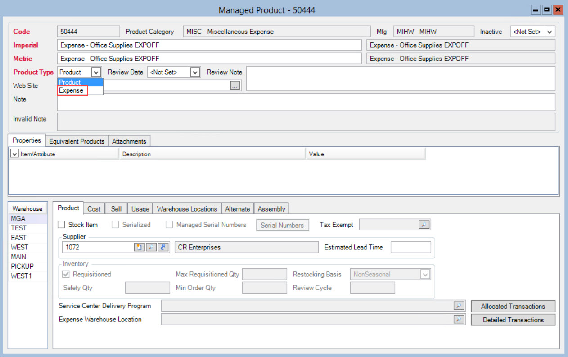
Task: Click the blue arrow icon in Supplier
Action: click(x=162, y=247)
